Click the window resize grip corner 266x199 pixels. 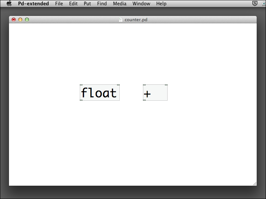(x=254, y=183)
